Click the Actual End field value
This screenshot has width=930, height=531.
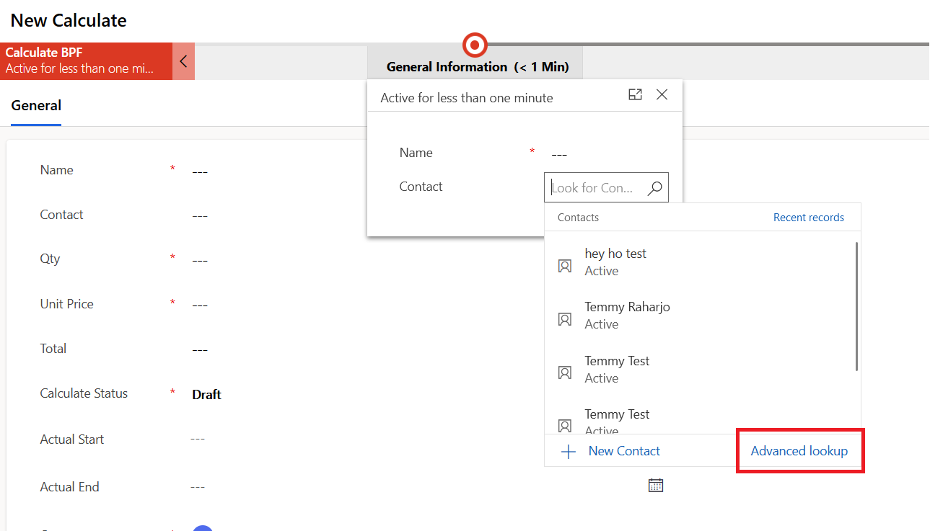pyautogui.click(x=198, y=487)
